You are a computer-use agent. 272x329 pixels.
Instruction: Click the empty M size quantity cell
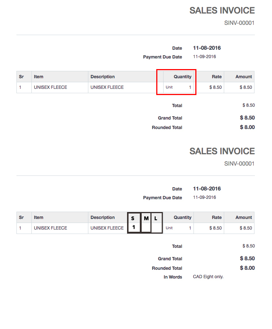[146, 227]
